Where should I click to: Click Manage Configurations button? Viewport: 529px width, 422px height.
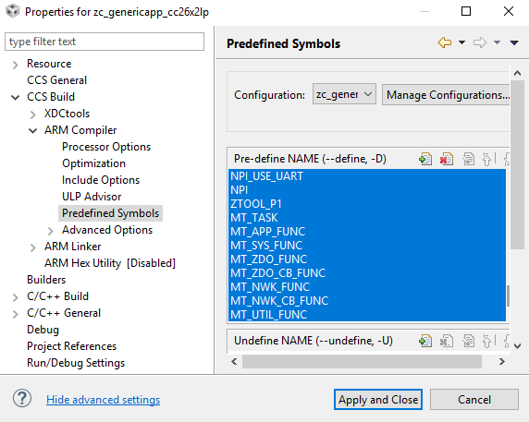(x=446, y=94)
